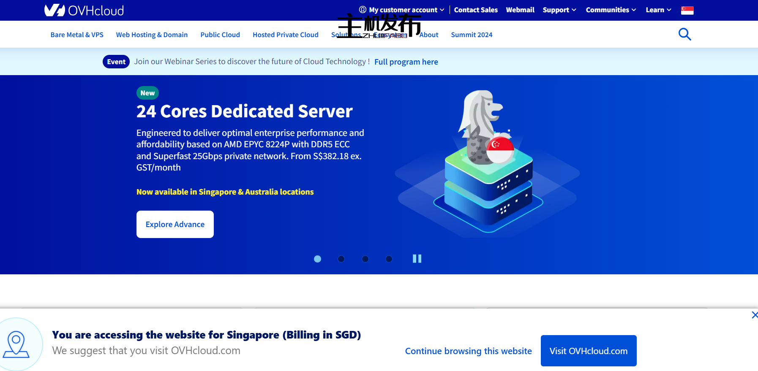Click the location pin icon in banner
The width and height of the screenshot is (758, 371).
[x=16, y=344]
